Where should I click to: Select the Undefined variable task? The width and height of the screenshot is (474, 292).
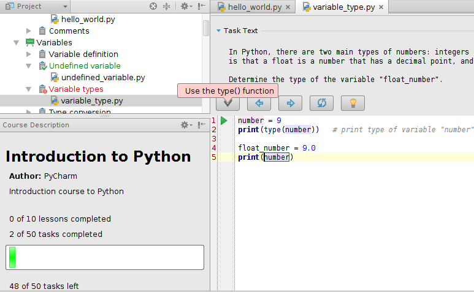pyautogui.click(x=85, y=66)
